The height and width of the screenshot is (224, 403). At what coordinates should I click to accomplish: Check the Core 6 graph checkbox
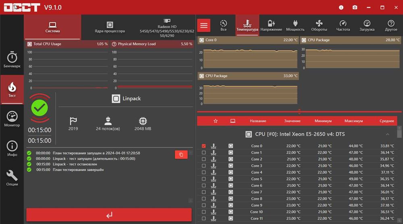(204, 185)
